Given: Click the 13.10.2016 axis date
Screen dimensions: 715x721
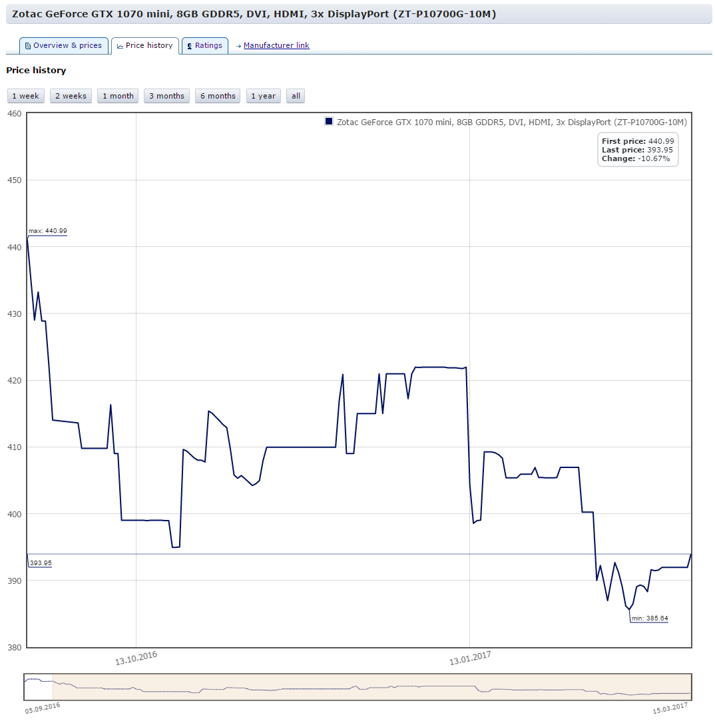Looking at the screenshot, I should (136, 658).
